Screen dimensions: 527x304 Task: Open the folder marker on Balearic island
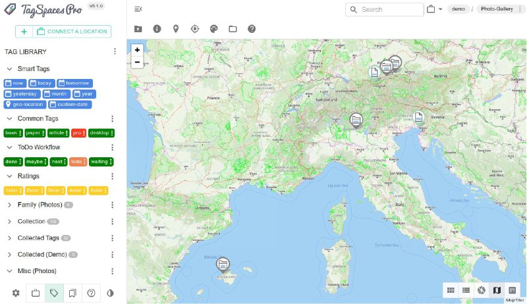click(x=223, y=265)
